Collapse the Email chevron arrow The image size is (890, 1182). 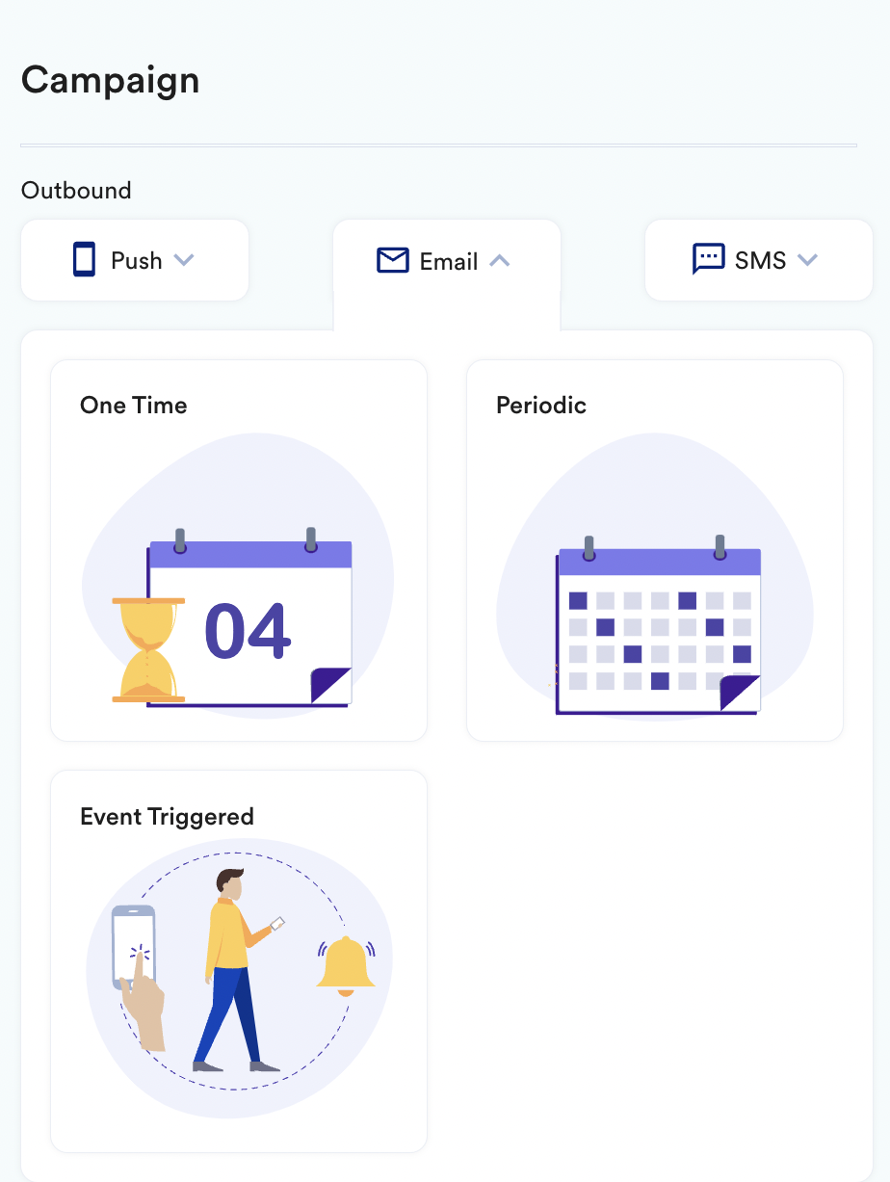(499, 261)
